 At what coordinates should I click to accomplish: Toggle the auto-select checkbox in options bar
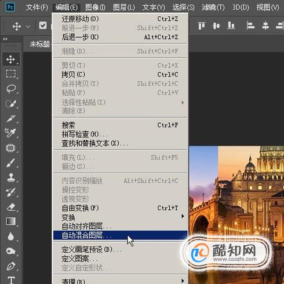(43, 26)
